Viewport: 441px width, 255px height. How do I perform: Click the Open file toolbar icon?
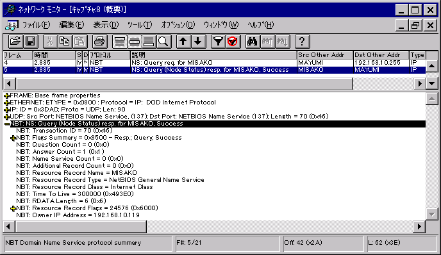pyautogui.click(x=15, y=42)
